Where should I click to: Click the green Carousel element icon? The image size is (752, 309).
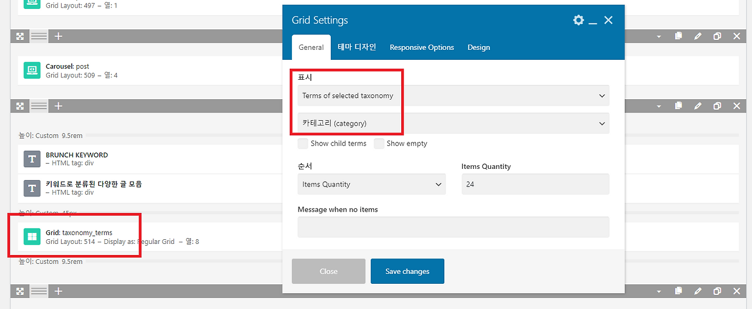(32, 70)
